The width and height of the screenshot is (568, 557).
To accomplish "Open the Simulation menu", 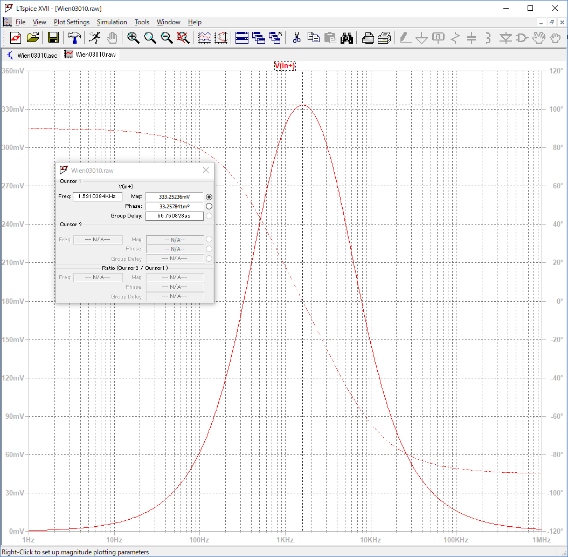I will [x=112, y=22].
